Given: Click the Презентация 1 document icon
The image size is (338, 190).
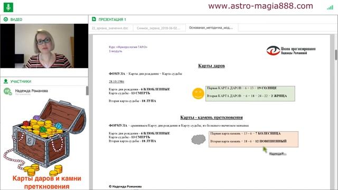Looking at the screenshot, I should click(x=94, y=19).
